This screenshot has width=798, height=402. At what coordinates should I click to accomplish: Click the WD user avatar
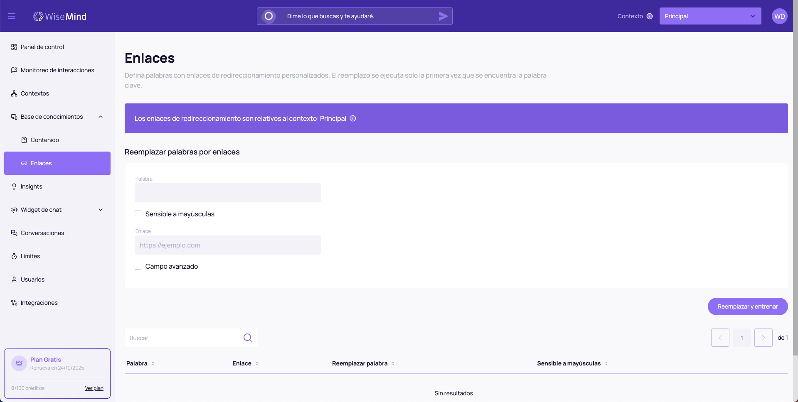click(x=779, y=16)
